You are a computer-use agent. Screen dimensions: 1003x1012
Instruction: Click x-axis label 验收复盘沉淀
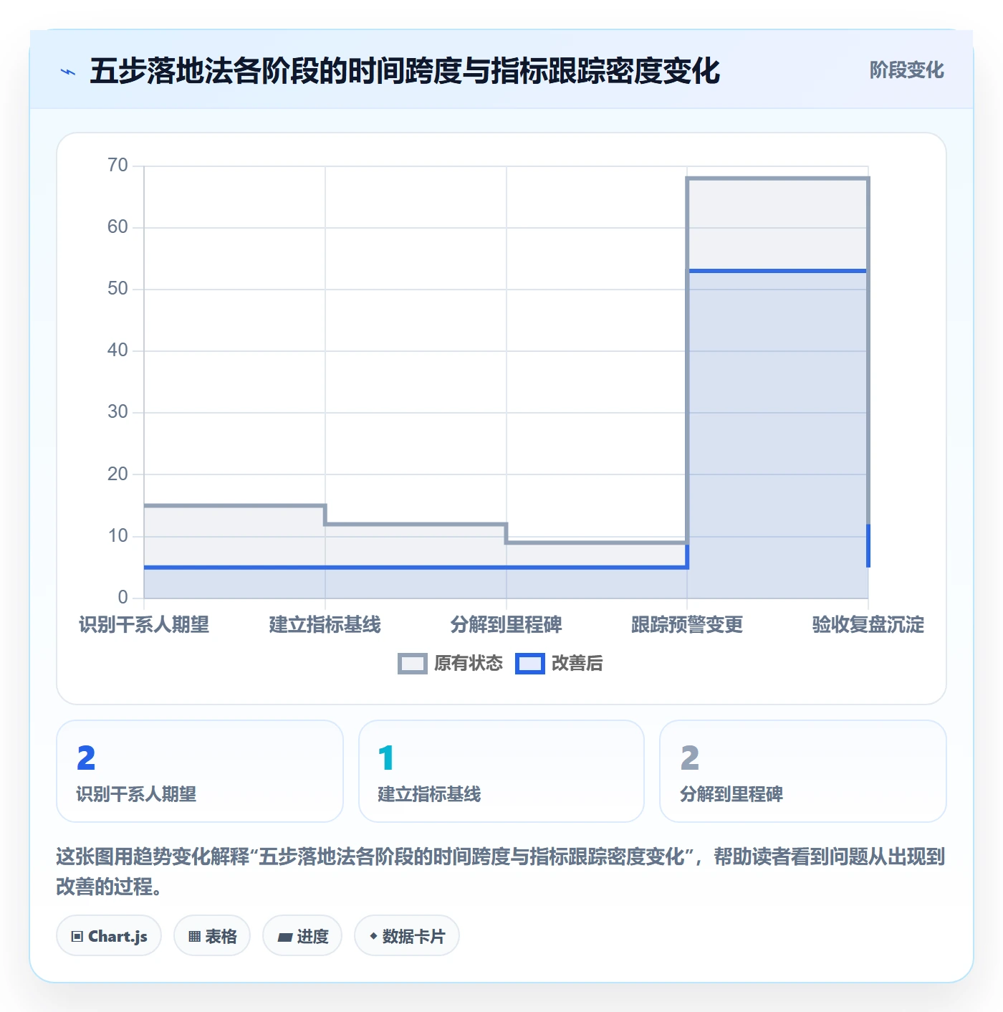[x=868, y=624]
